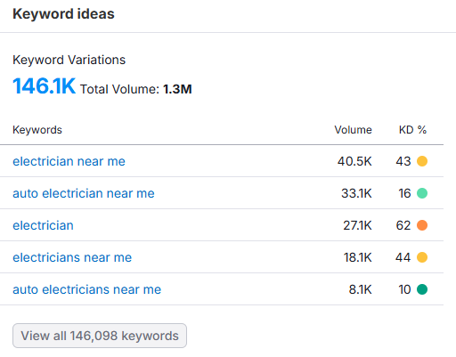Open the 'auto electrician near me' keyword link

[x=84, y=193]
